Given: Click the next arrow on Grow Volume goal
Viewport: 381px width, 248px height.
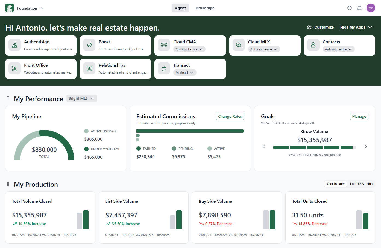Looking at the screenshot, I should (x=366, y=146).
